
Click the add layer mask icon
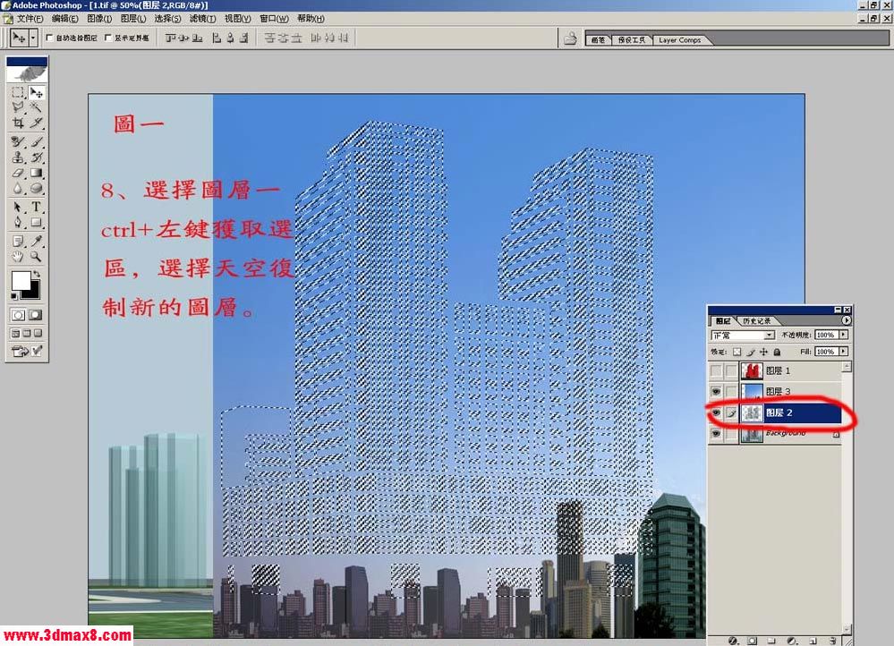753,641
